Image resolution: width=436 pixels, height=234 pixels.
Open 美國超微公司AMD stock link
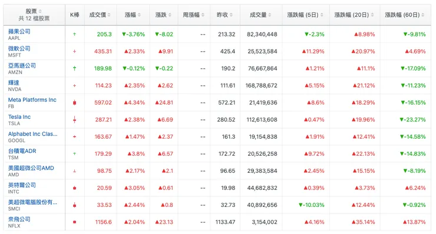point(31,168)
